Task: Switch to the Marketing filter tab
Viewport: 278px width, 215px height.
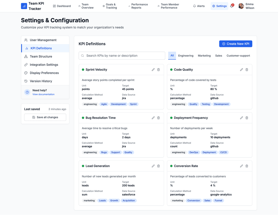Action: (x=204, y=56)
